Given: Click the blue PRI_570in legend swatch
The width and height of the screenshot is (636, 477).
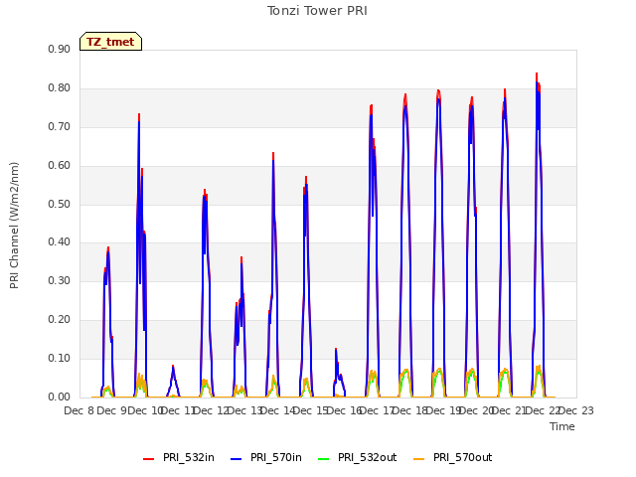Looking at the screenshot, I should pyautogui.click(x=237, y=459).
